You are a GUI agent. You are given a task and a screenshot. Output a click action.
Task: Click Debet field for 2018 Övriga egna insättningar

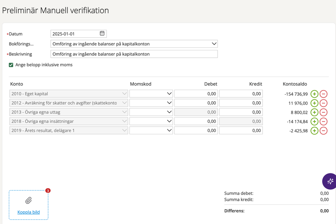(196, 121)
